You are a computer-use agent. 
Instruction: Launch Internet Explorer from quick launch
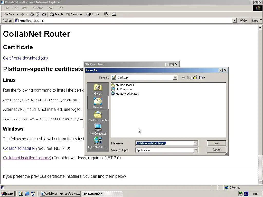coord(27,194)
